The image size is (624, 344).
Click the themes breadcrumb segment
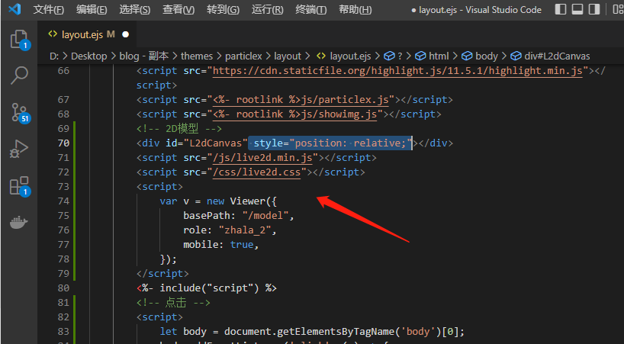coord(197,56)
